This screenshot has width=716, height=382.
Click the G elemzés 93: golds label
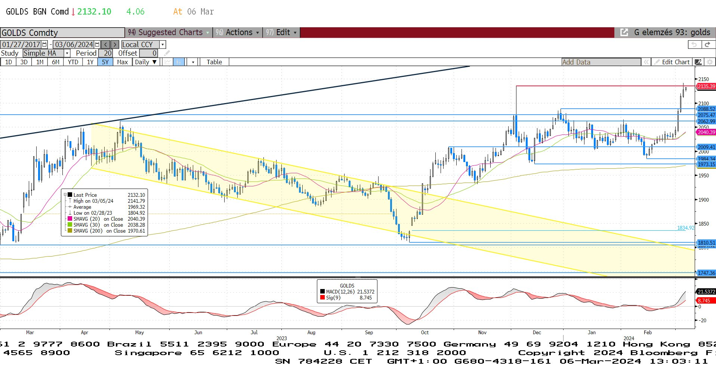pyautogui.click(x=672, y=32)
